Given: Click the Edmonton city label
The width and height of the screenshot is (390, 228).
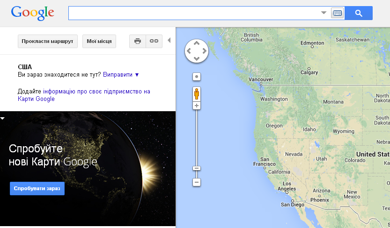Looking at the screenshot, I should 312,43.
